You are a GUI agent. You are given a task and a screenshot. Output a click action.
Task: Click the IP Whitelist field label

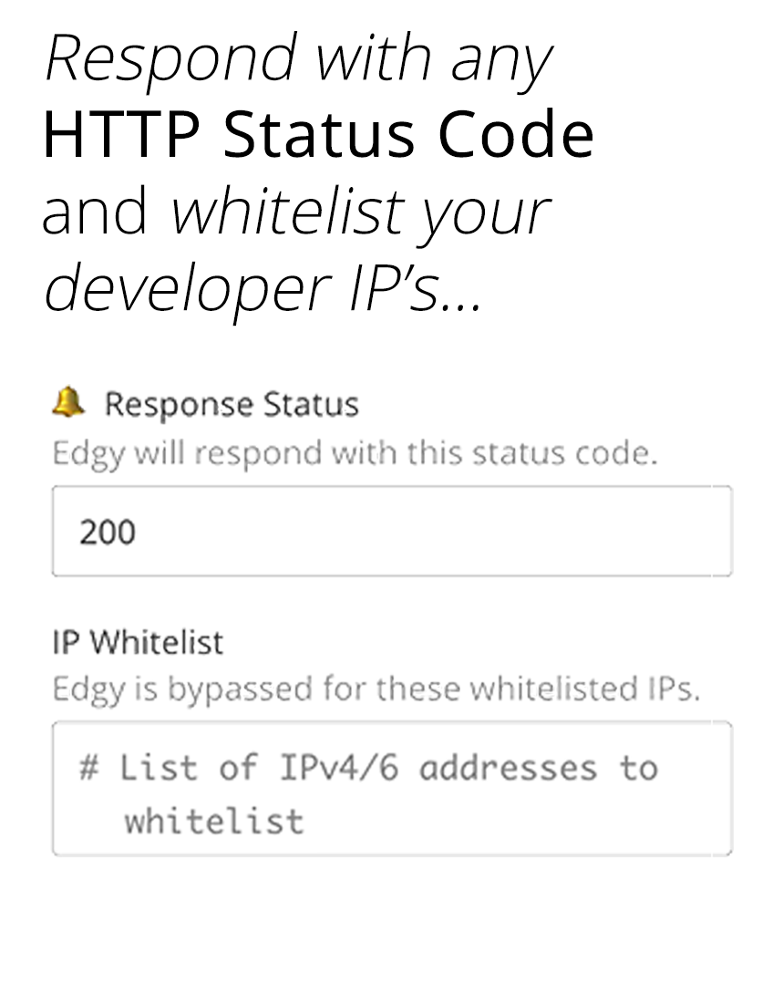click(138, 642)
